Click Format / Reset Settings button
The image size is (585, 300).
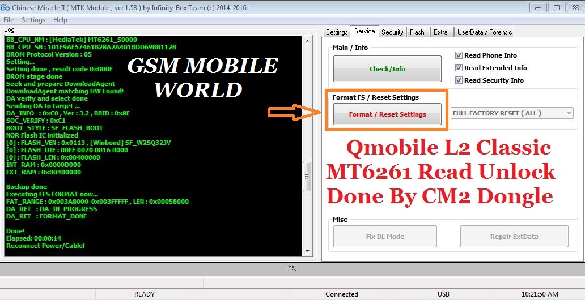[x=387, y=114]
